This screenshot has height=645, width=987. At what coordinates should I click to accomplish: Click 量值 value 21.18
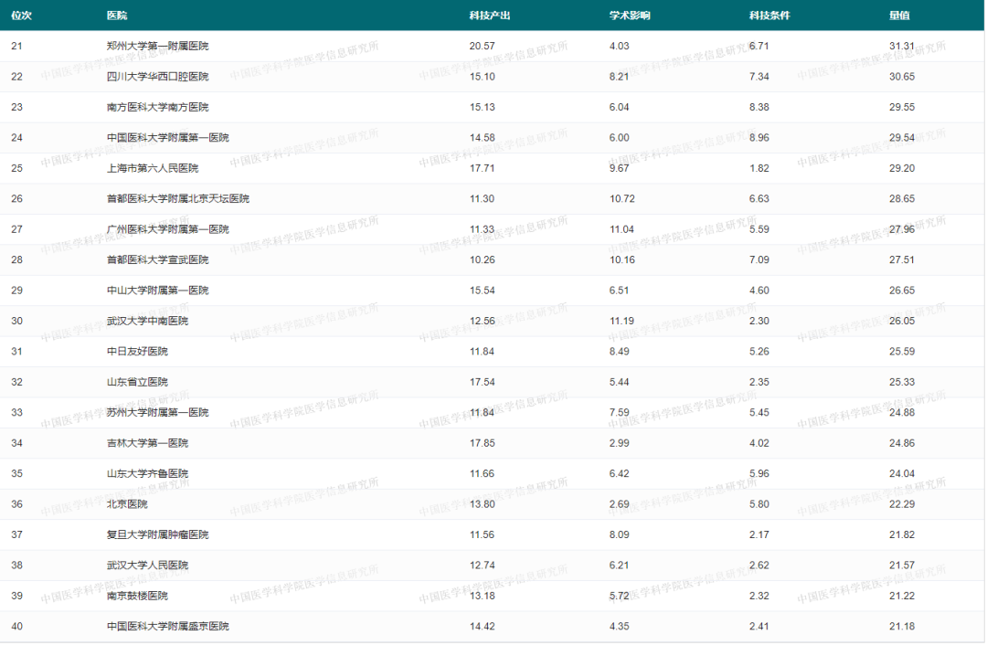[x=902, y=626]
